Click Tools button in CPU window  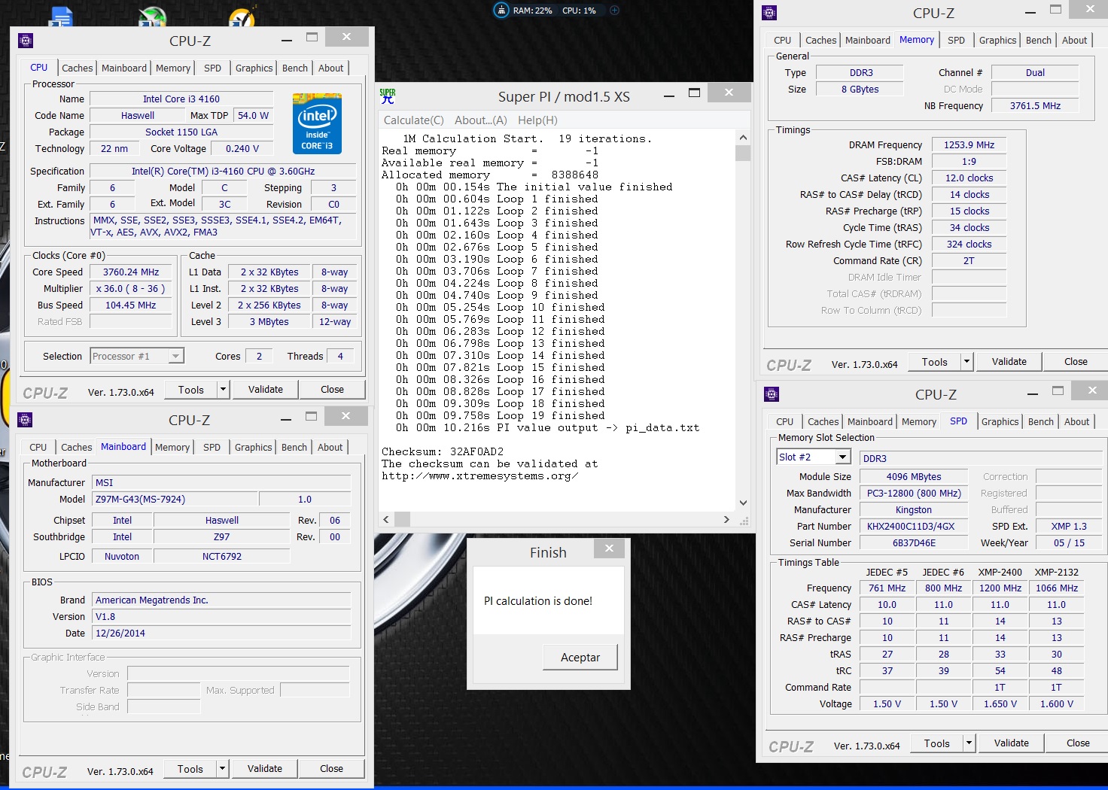(x=191, y=390)
